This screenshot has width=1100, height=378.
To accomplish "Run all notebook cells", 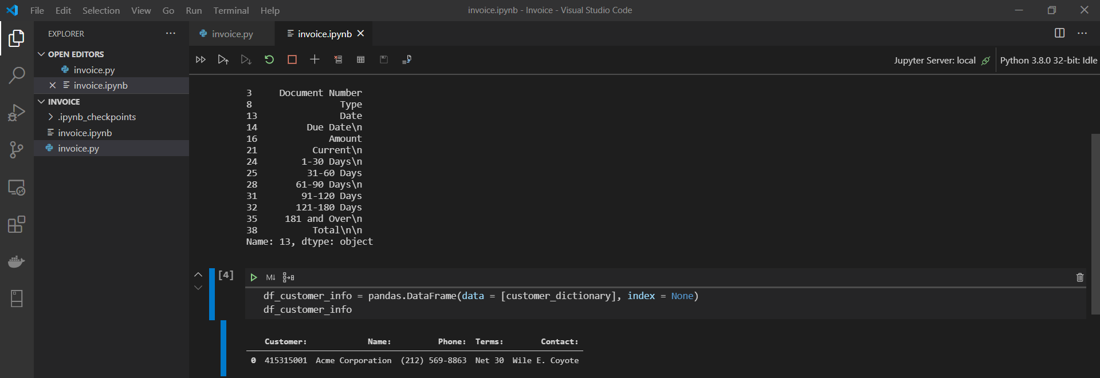I will [201, 59].
